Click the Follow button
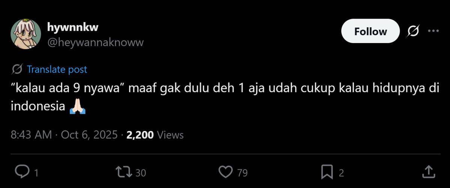The height and width of the screenshot is (188, 450). 370,31
